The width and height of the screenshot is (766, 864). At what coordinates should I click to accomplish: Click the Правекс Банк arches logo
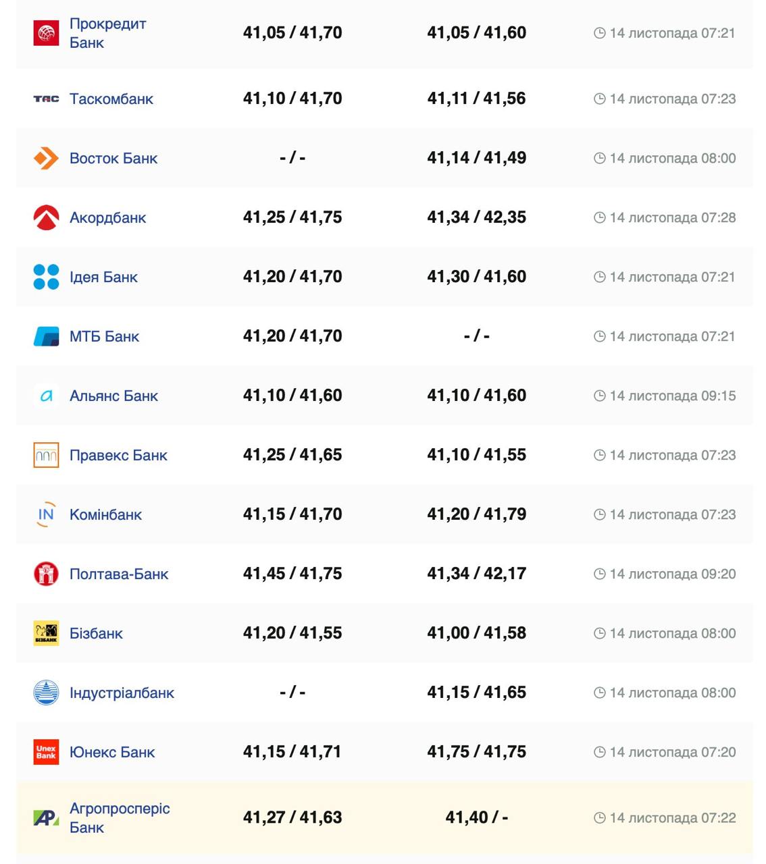tap(46, 455)
